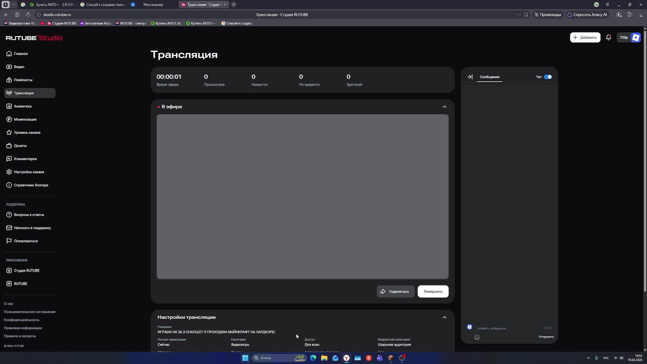
Task: Click the Поделиться button
Action: click(x=395, y=292)
